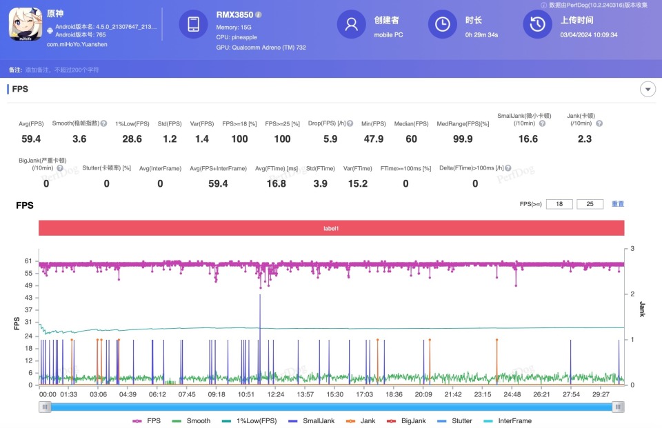Click info icon beside RMX3850
The image size is (662, 428).
point(259,14)
